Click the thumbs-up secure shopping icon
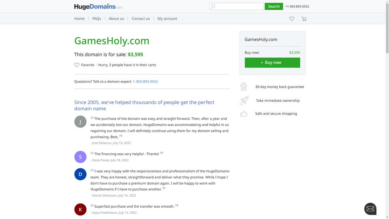This screenshot has width=389, height=219. tap(244, 114)
